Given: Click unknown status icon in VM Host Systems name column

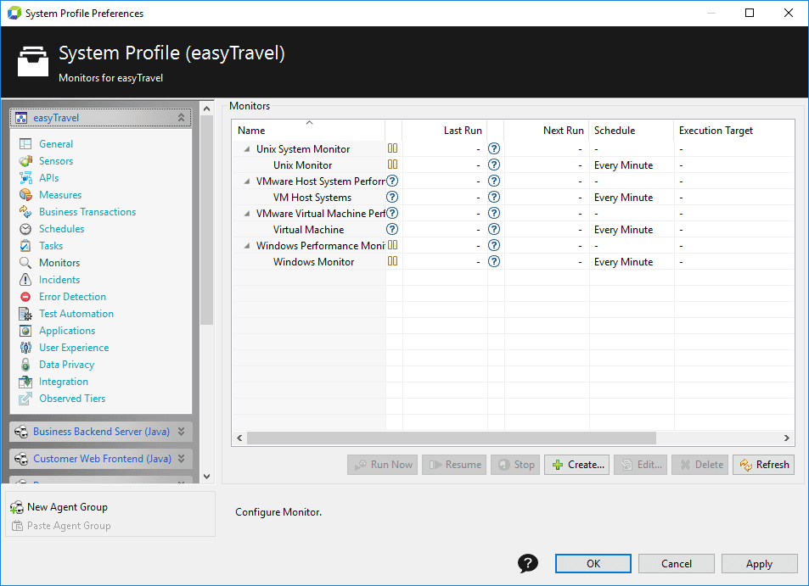Looking at the screenshot, I should point(392,197).
